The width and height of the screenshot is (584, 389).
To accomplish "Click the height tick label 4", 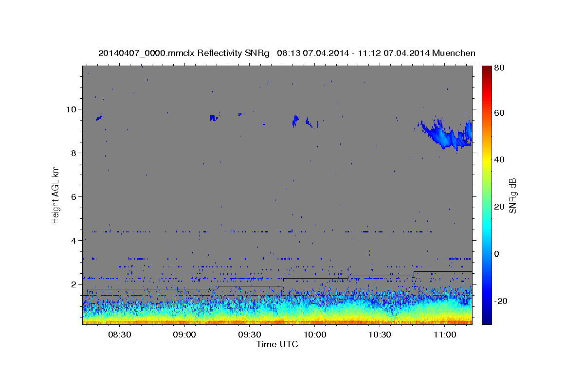I will (75, 240).
